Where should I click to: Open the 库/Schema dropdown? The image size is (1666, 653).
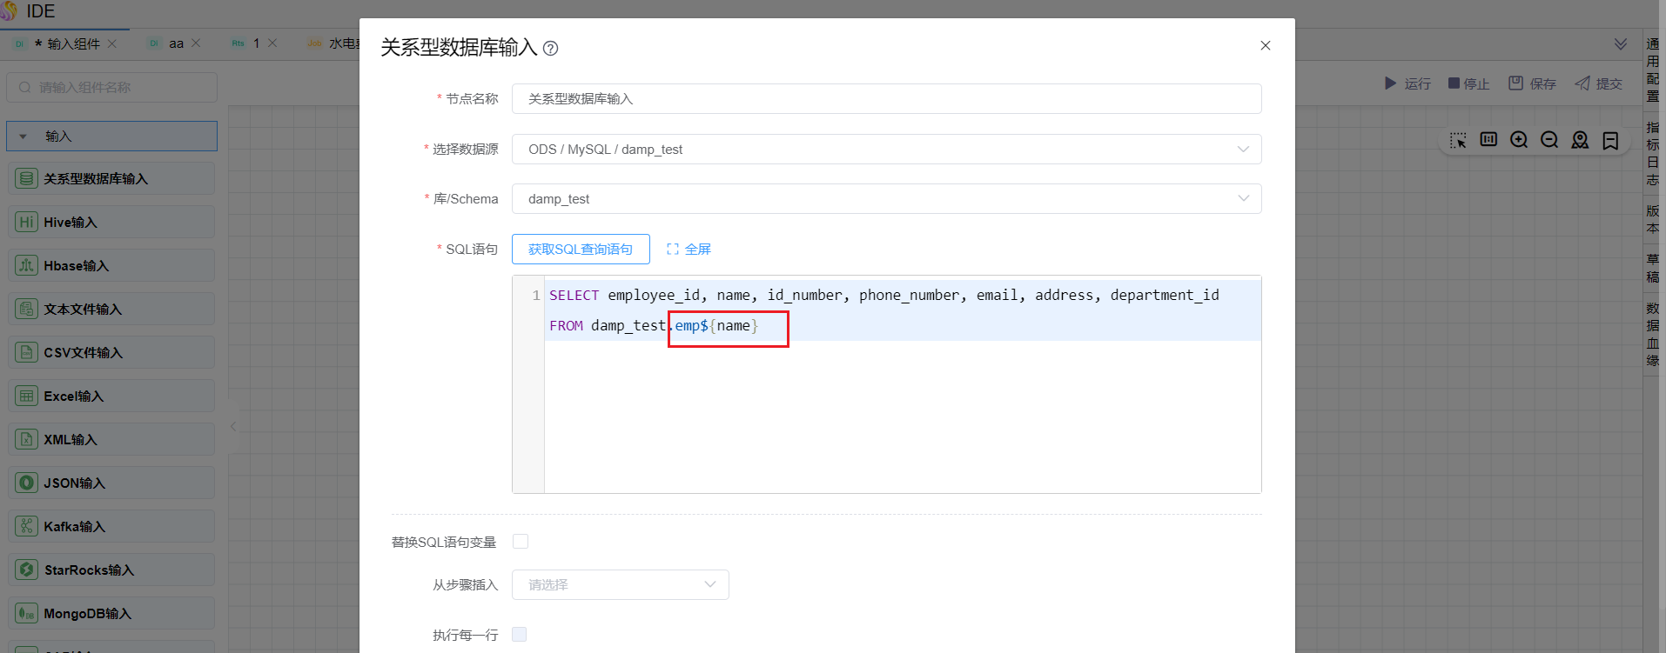(x=886, y=199)
